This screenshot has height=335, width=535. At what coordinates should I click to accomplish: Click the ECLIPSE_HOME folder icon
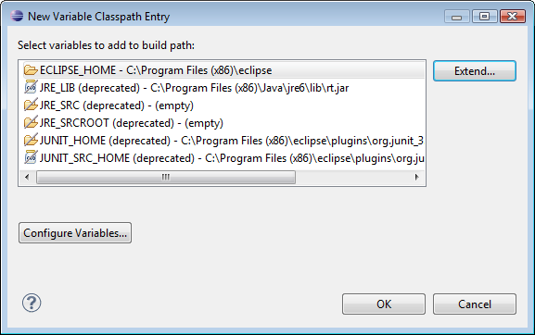31,70
